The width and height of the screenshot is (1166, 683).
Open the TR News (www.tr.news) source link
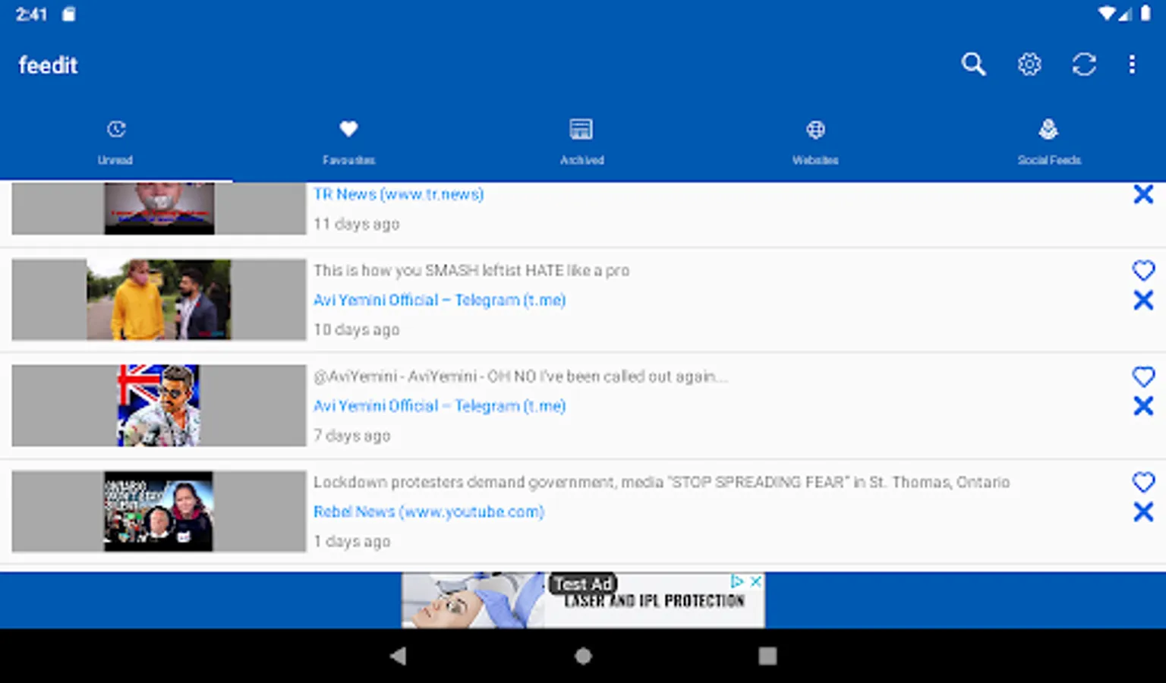click(399, 194)
